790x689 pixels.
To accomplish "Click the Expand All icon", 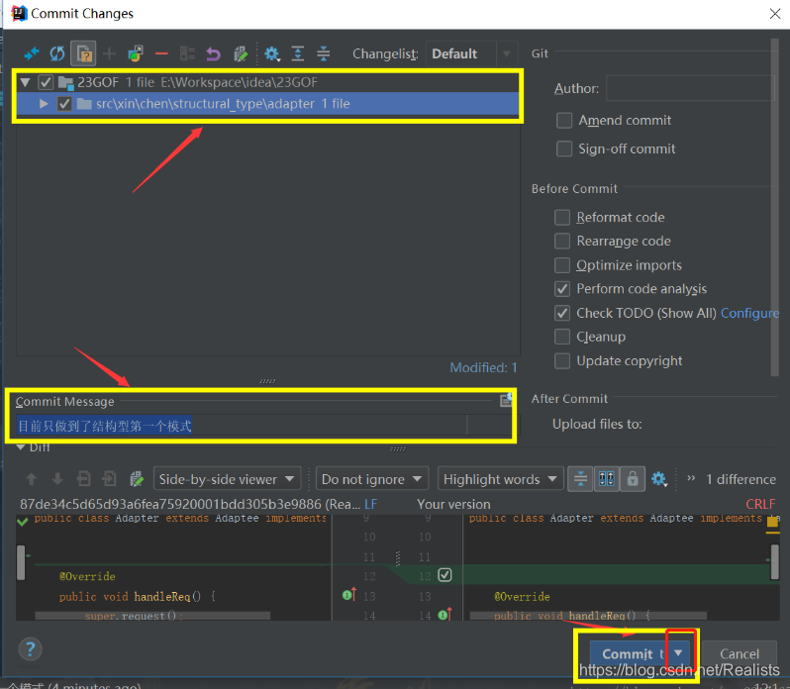I will [x=298, y=53].
